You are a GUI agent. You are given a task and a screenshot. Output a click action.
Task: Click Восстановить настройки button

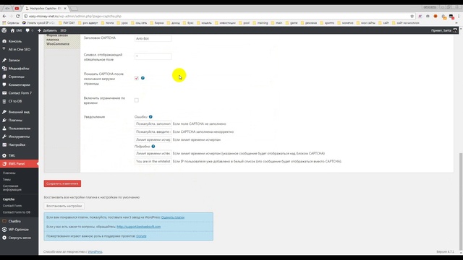pyautogui.click(x=64, y=206)
